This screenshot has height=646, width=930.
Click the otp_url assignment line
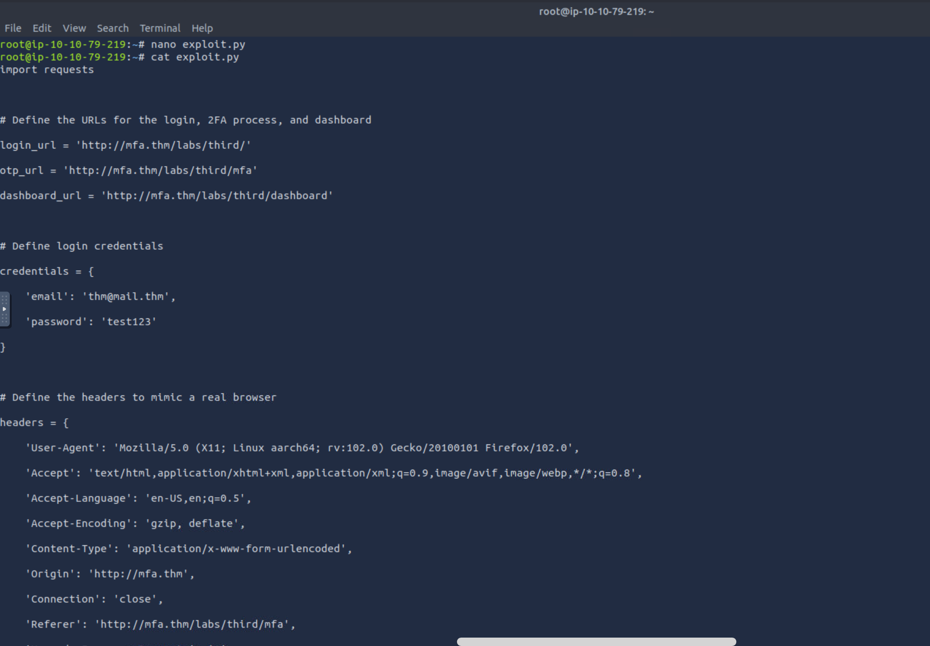(128, 170)
